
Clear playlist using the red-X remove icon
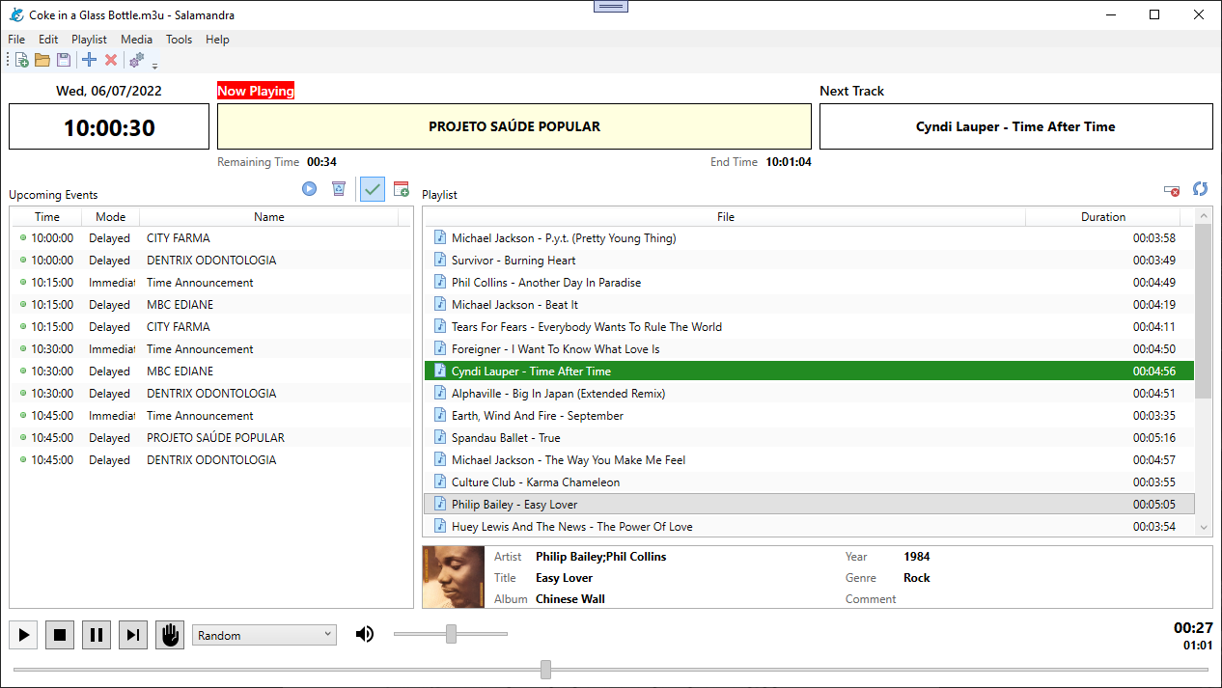tap(1172, 190)
